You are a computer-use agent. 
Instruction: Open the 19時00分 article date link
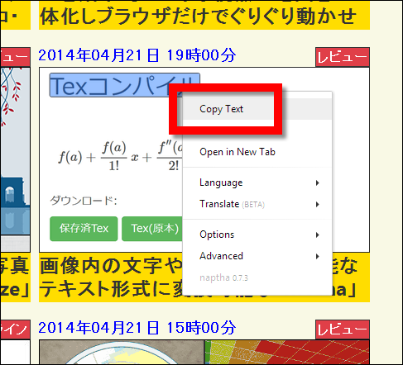tap(137, 55)
